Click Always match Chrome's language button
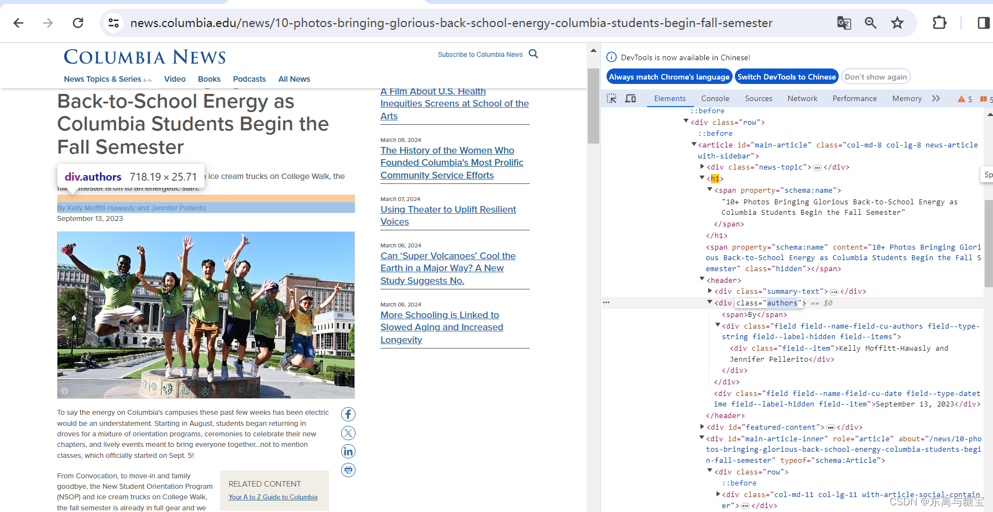 pyautogui.click(x=669, y=77)
